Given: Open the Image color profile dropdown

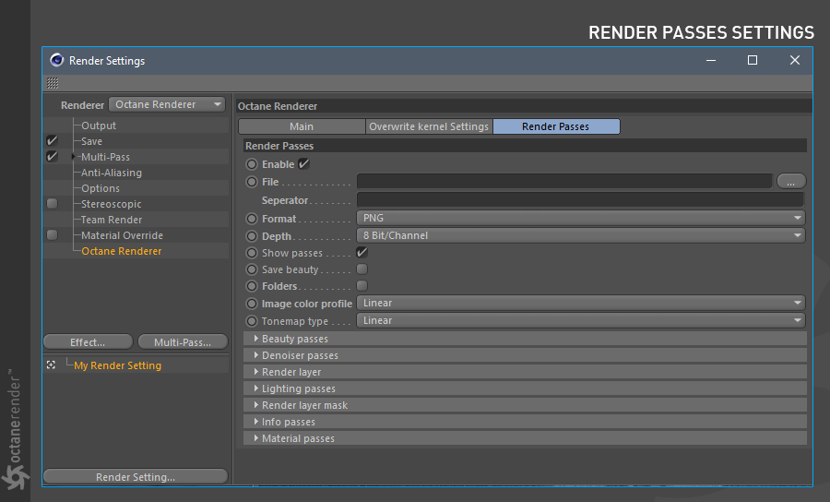Looking at the screenshot, I should (x=581, y=303).
